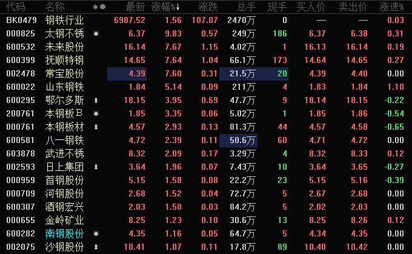Click the 名称 column header
Image resolution: width=412 pixels, height=254 pixels.
55,7
